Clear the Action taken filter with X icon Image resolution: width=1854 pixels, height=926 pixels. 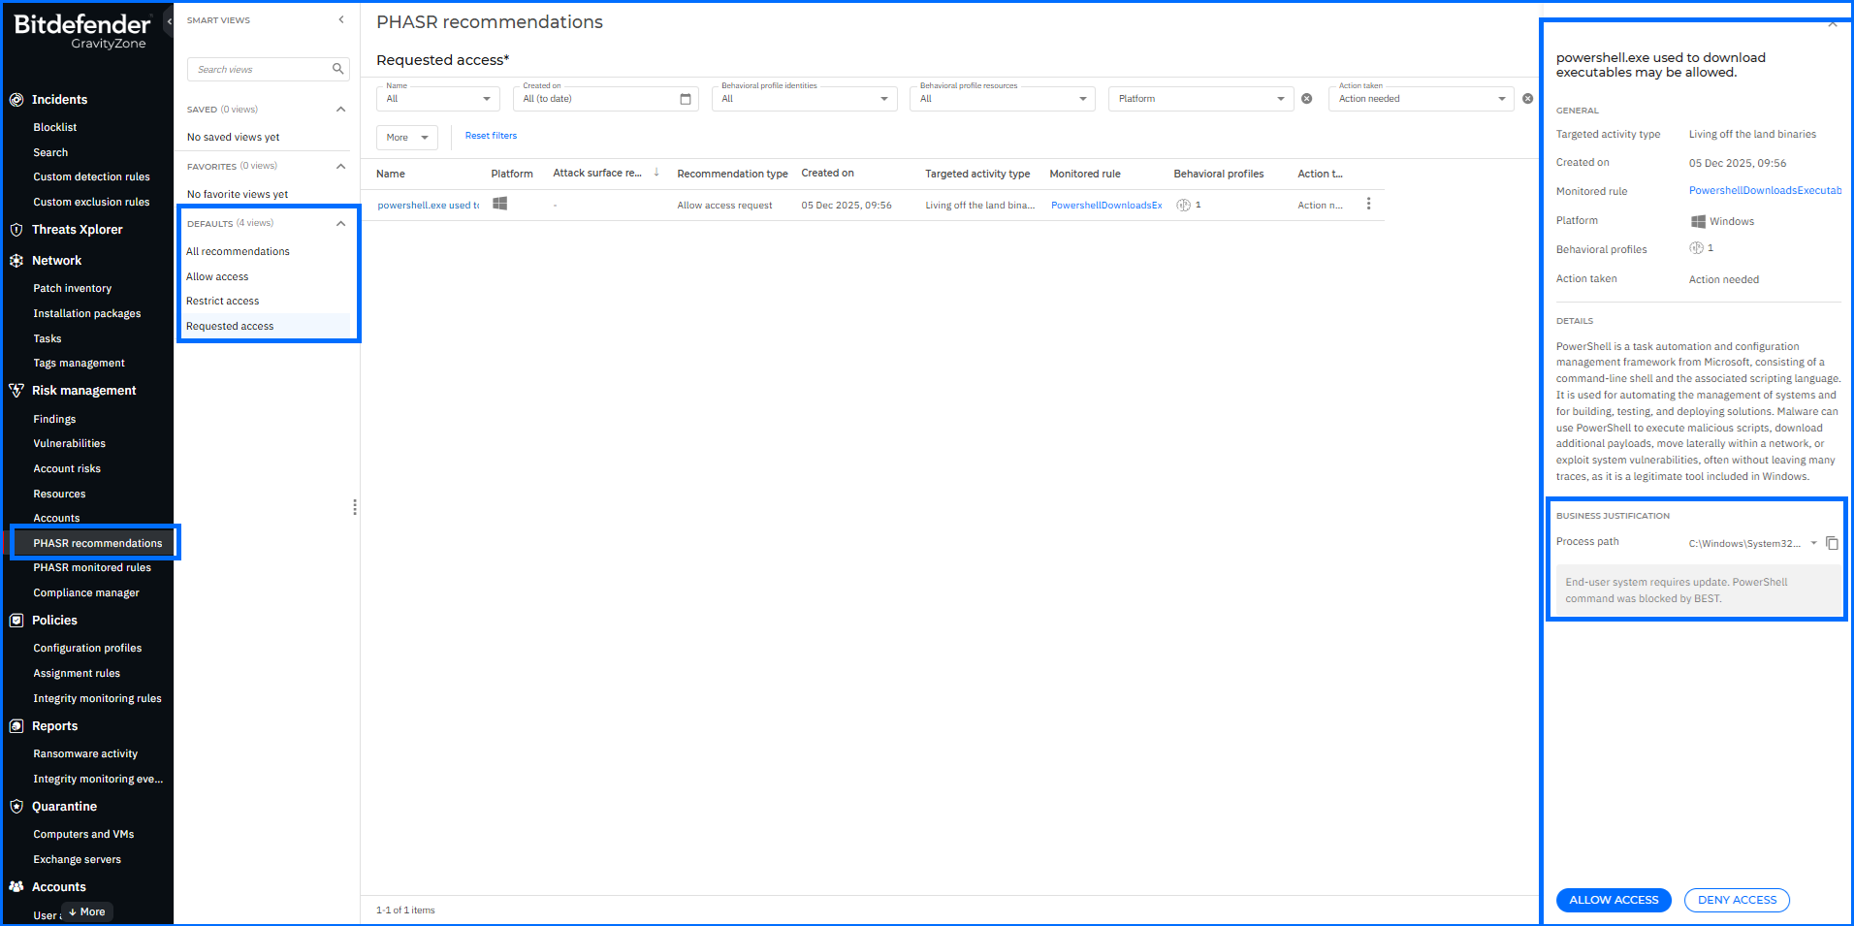[x=1527, y=99]
